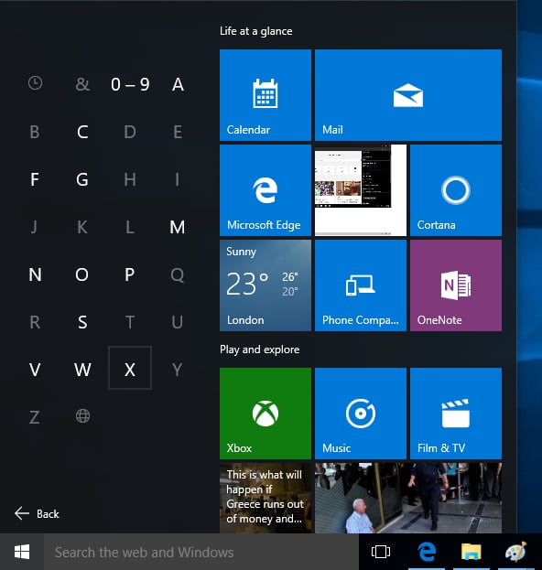Click the Play and explore group title
Screen dimensions: 542x570
(x=260, y=350)
